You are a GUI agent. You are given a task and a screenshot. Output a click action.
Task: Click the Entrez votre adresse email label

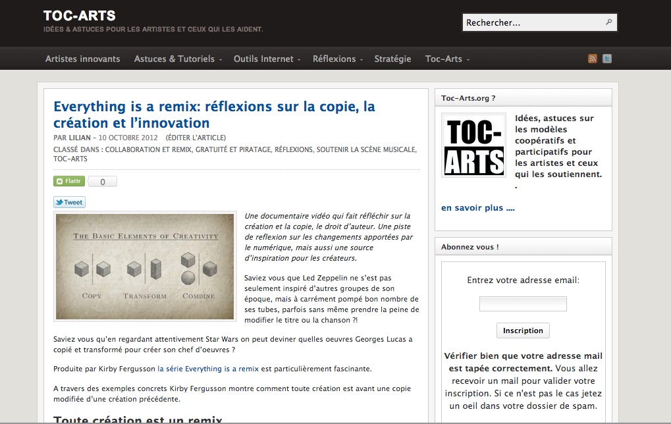point(523,280)
